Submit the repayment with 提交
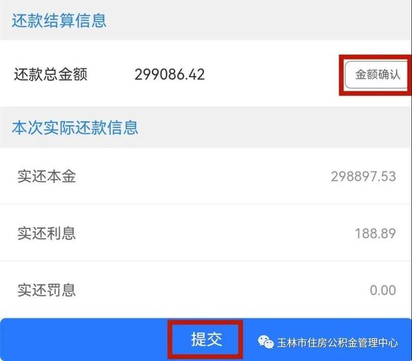This screenshot has height=361, width=412. click(x=206, y=339)
